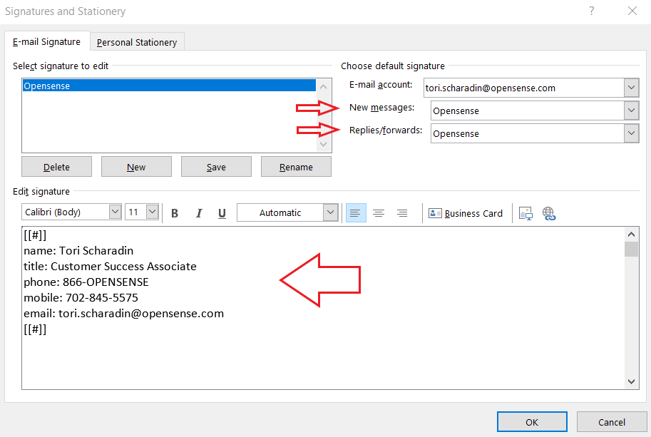Open the Automatic font color dropdown
This screenshot has width=651, height=437.
[x=330, y=212]
